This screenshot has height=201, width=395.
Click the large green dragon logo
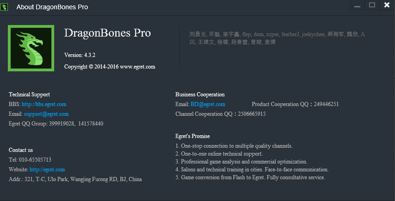[31, 48]
